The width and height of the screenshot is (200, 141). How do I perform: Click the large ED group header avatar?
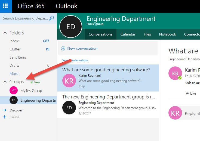(71, 27)
